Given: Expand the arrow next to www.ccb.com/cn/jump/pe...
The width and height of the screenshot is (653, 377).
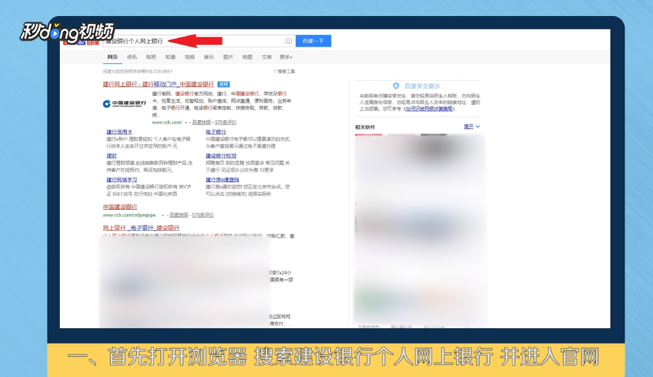Looking at the screenshot, I should [163, 215].
